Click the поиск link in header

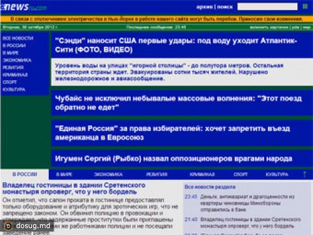(x=225, y=7)
